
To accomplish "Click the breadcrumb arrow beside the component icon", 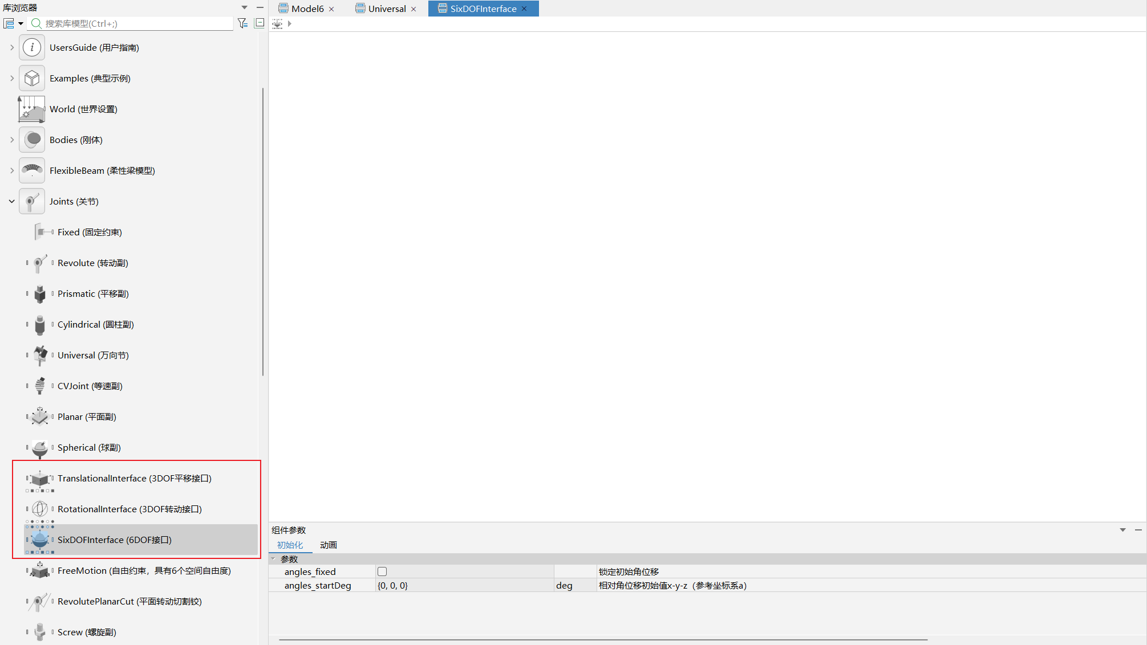I will [290, 23].
